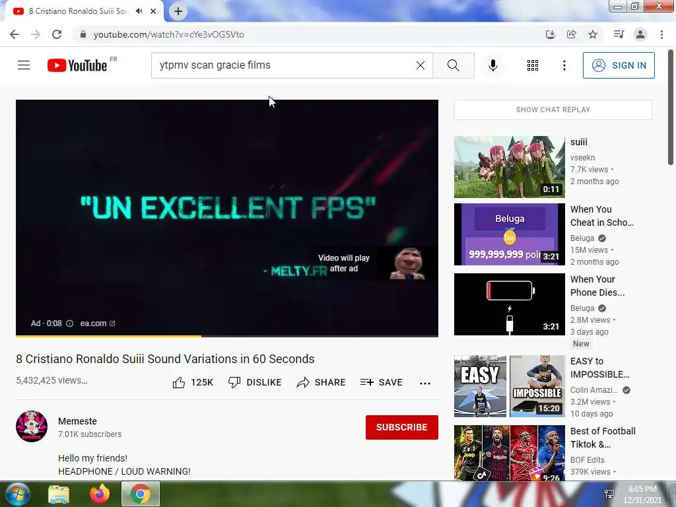
Task: Click the magnifying glass search button
Action: (x=453, y=65)
